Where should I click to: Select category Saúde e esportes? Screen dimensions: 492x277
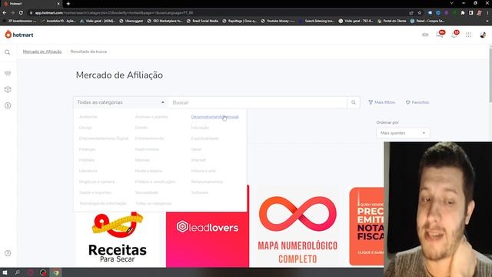[x=95, y=192]
